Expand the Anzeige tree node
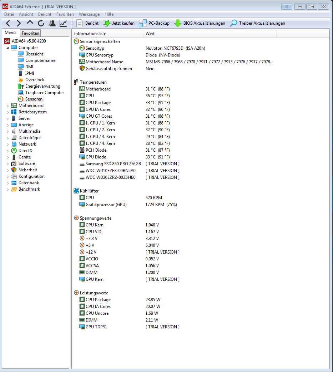Screen dimensions: 333x372 click(7, 125)
